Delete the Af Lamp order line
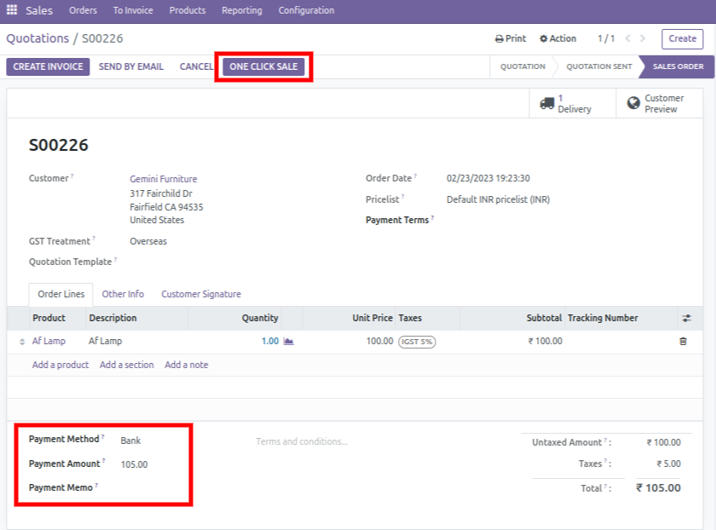Screen dimensions: 716x530 (683, 341)
